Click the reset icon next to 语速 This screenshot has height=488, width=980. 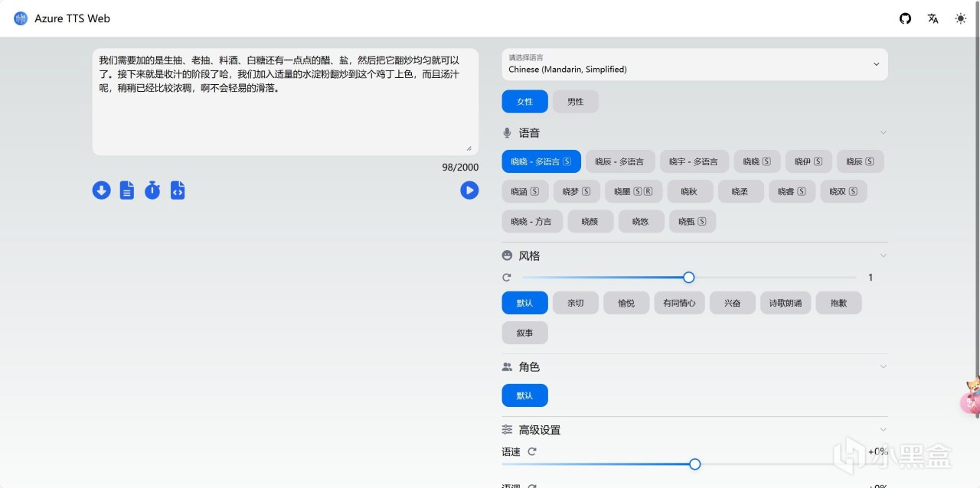[532, 451]
